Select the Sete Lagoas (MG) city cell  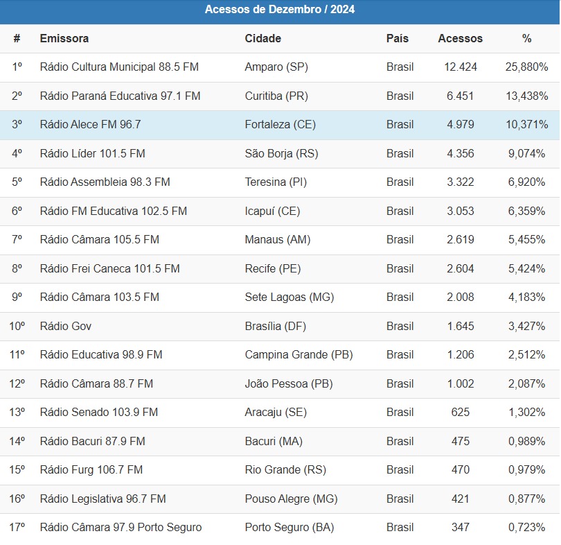289,297
